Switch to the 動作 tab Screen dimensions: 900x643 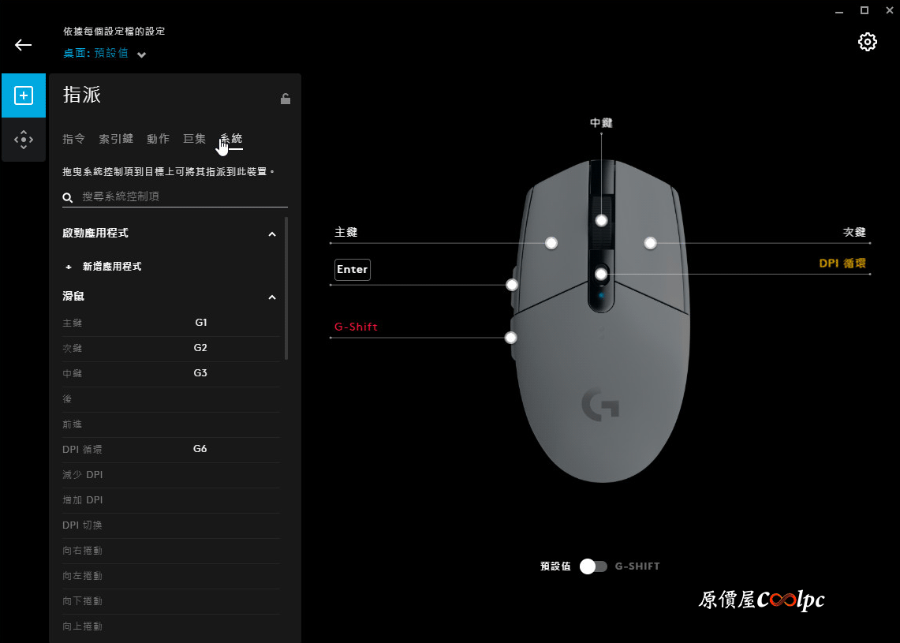click(x=158, y=139)
